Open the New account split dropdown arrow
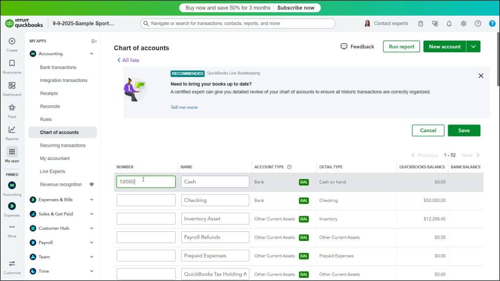 473,46
